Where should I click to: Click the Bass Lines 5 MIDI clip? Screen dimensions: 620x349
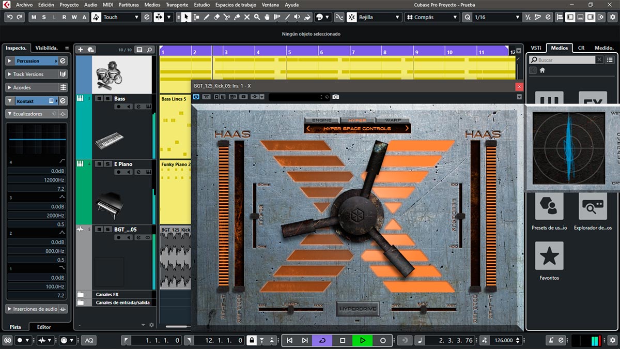(175, 126)
